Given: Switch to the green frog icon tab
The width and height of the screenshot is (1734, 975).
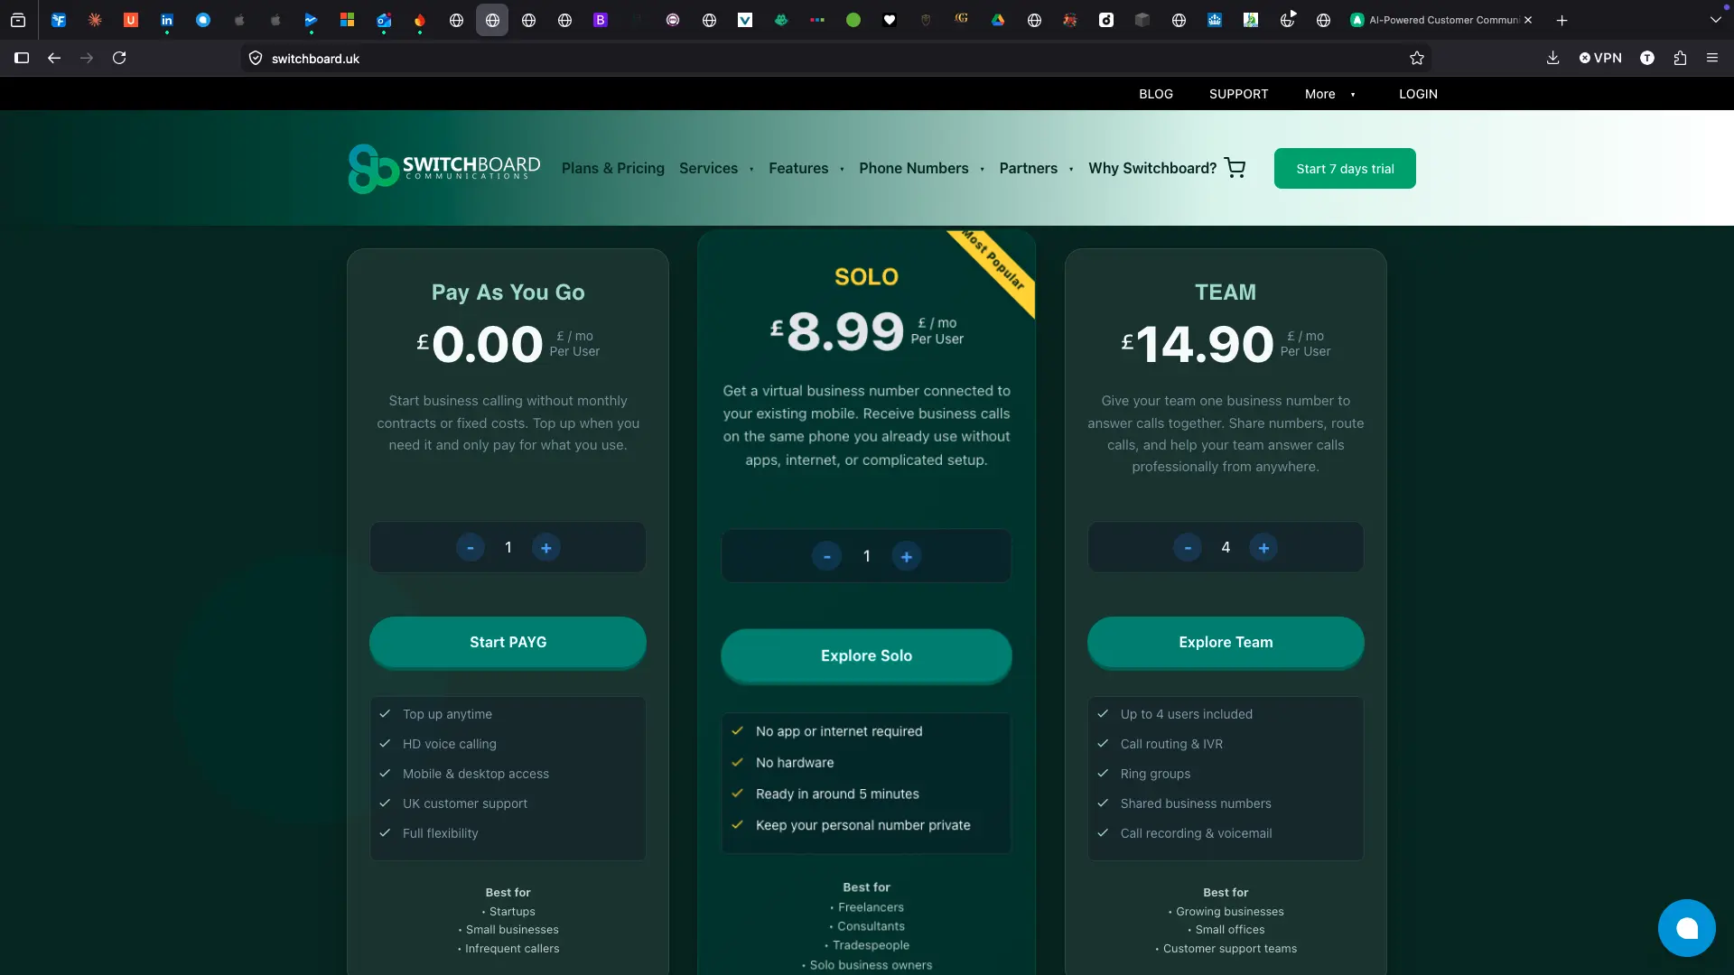Looking at the screenshot, I should click(781, 20).
